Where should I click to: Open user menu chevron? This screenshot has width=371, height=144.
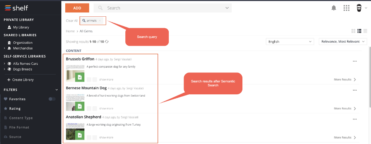click(366, 8)
